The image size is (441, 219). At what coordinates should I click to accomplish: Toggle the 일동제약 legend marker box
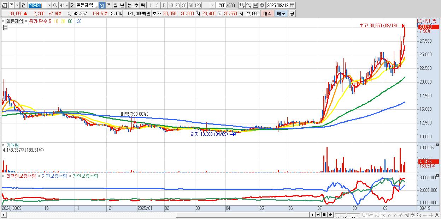click(4, 21)
